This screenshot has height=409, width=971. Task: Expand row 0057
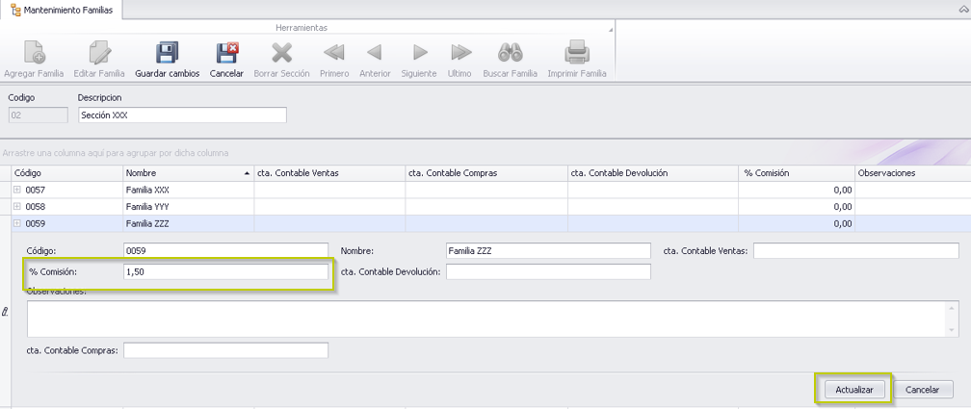pos(16,191)
